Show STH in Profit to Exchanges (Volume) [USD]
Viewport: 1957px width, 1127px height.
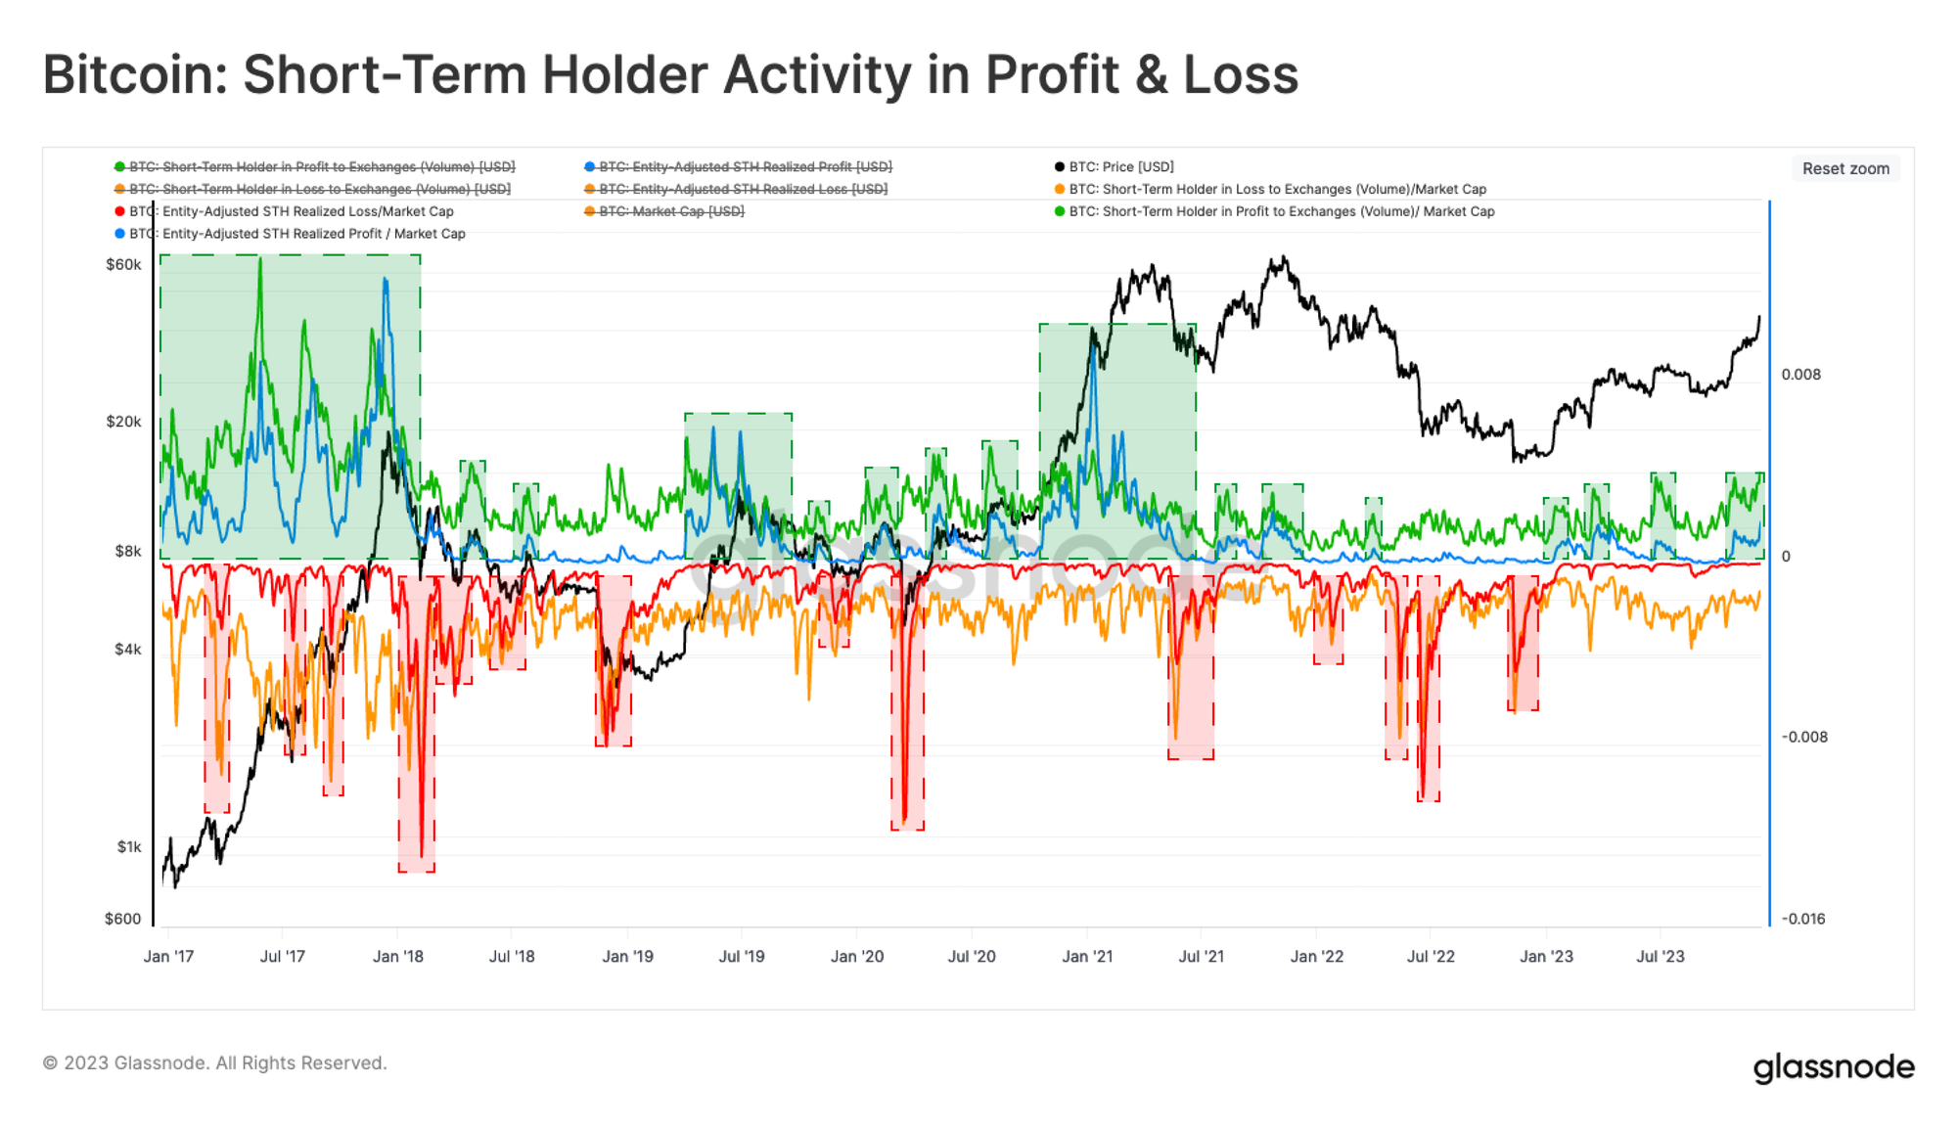pos(322,166)
